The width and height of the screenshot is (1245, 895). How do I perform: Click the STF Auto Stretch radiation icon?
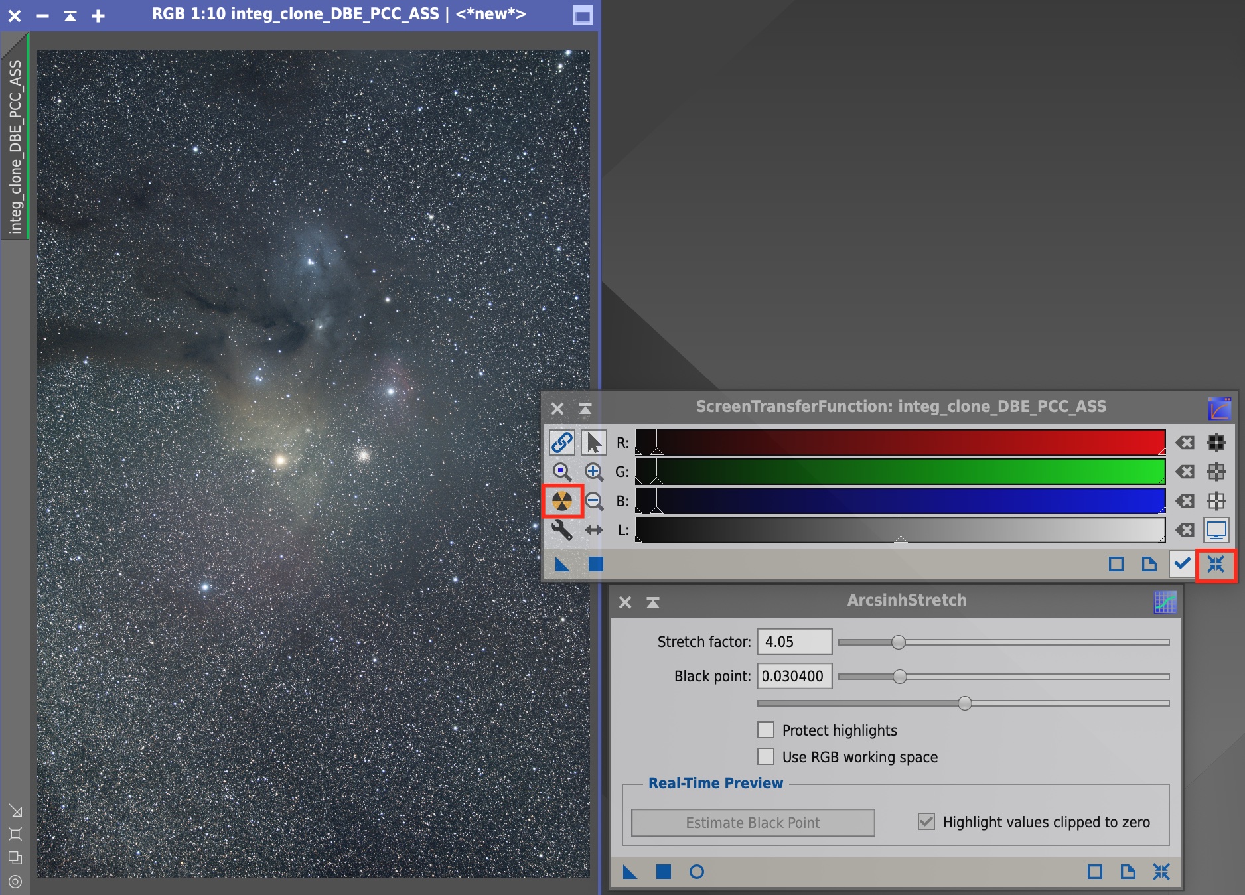[562, 501]
